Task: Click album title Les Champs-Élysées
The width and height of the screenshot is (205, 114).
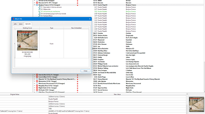Action: (x=133, y=62)
